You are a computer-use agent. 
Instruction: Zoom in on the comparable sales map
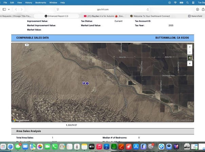click(190, 47)
